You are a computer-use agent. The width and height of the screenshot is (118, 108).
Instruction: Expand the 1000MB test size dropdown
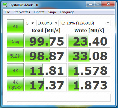(x=48, y=23)
